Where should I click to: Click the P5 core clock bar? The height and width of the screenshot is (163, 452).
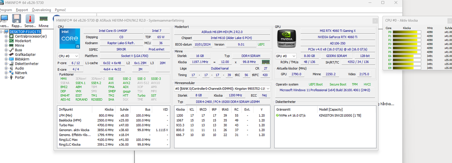point(407,52)
